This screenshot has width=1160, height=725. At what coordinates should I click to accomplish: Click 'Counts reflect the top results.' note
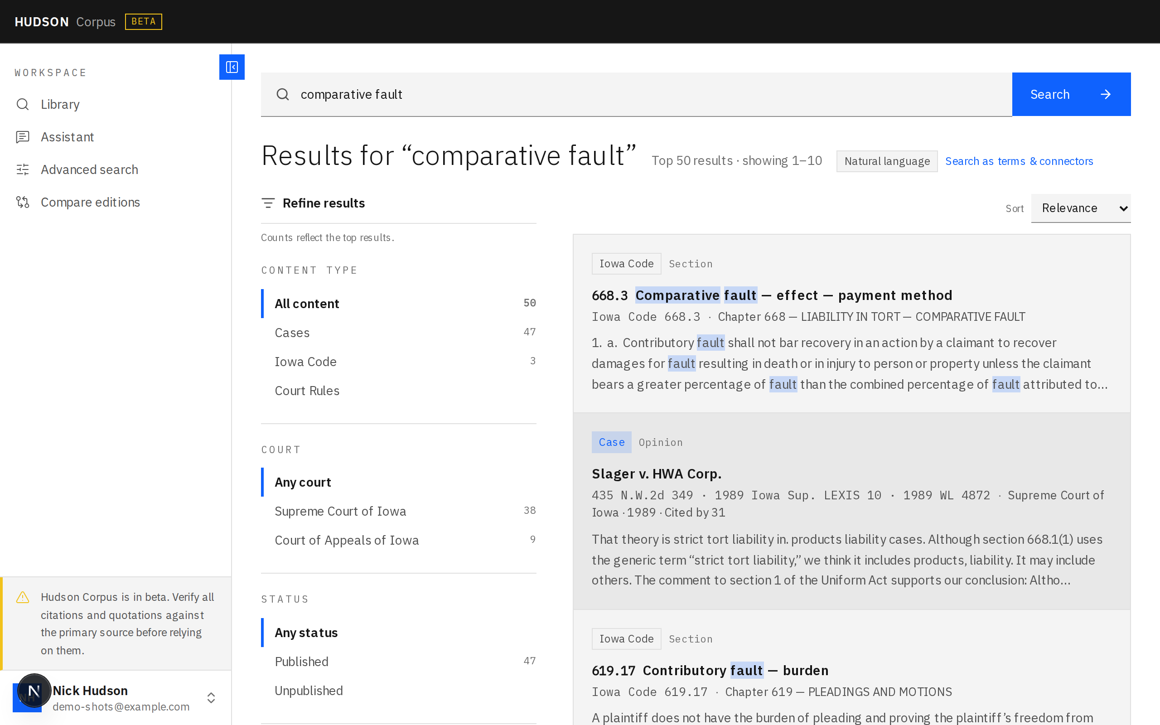coord(328,237)
